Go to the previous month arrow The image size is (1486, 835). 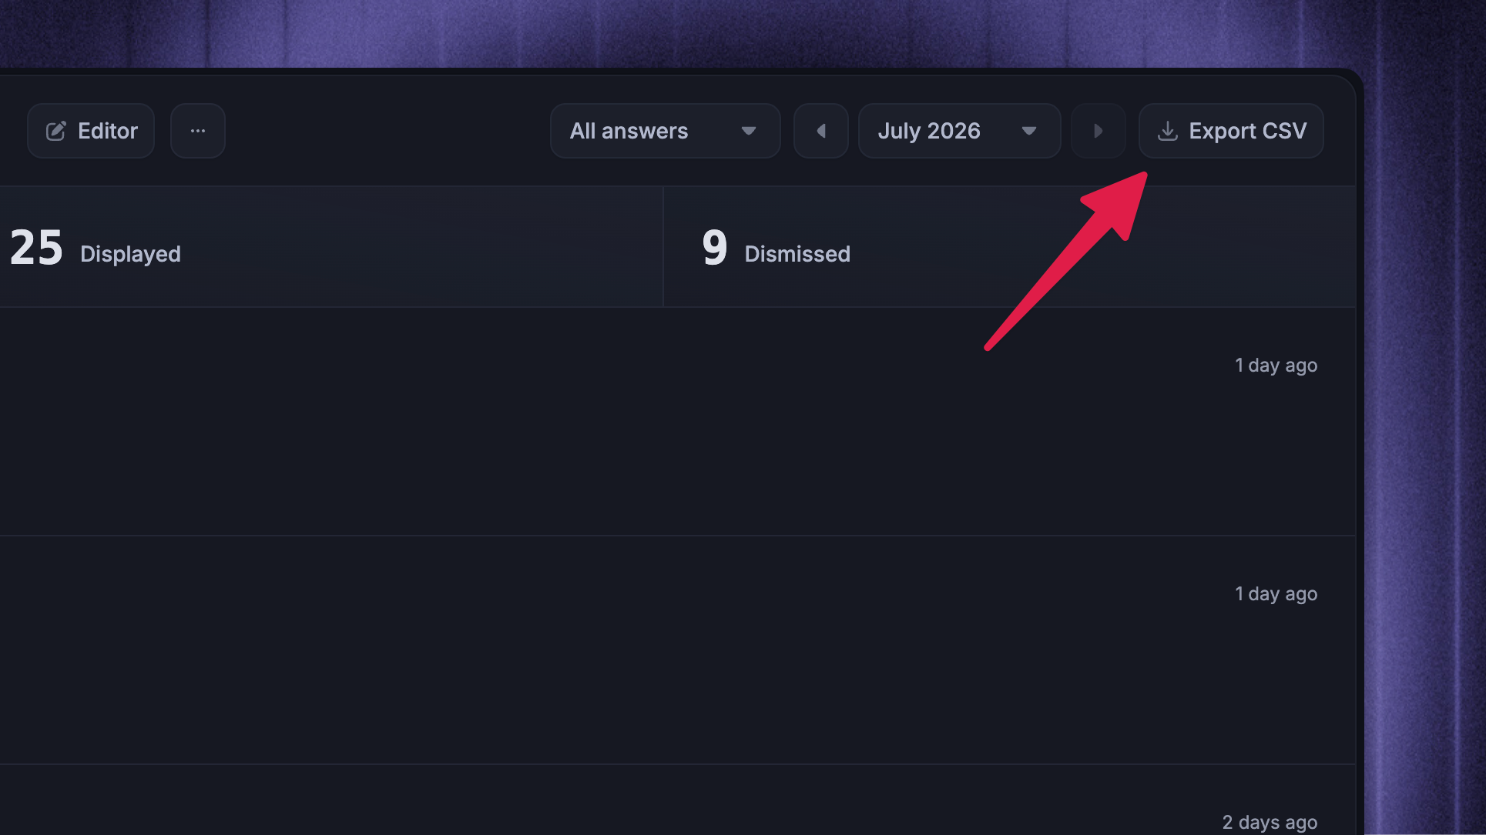[x=821, y=131]
